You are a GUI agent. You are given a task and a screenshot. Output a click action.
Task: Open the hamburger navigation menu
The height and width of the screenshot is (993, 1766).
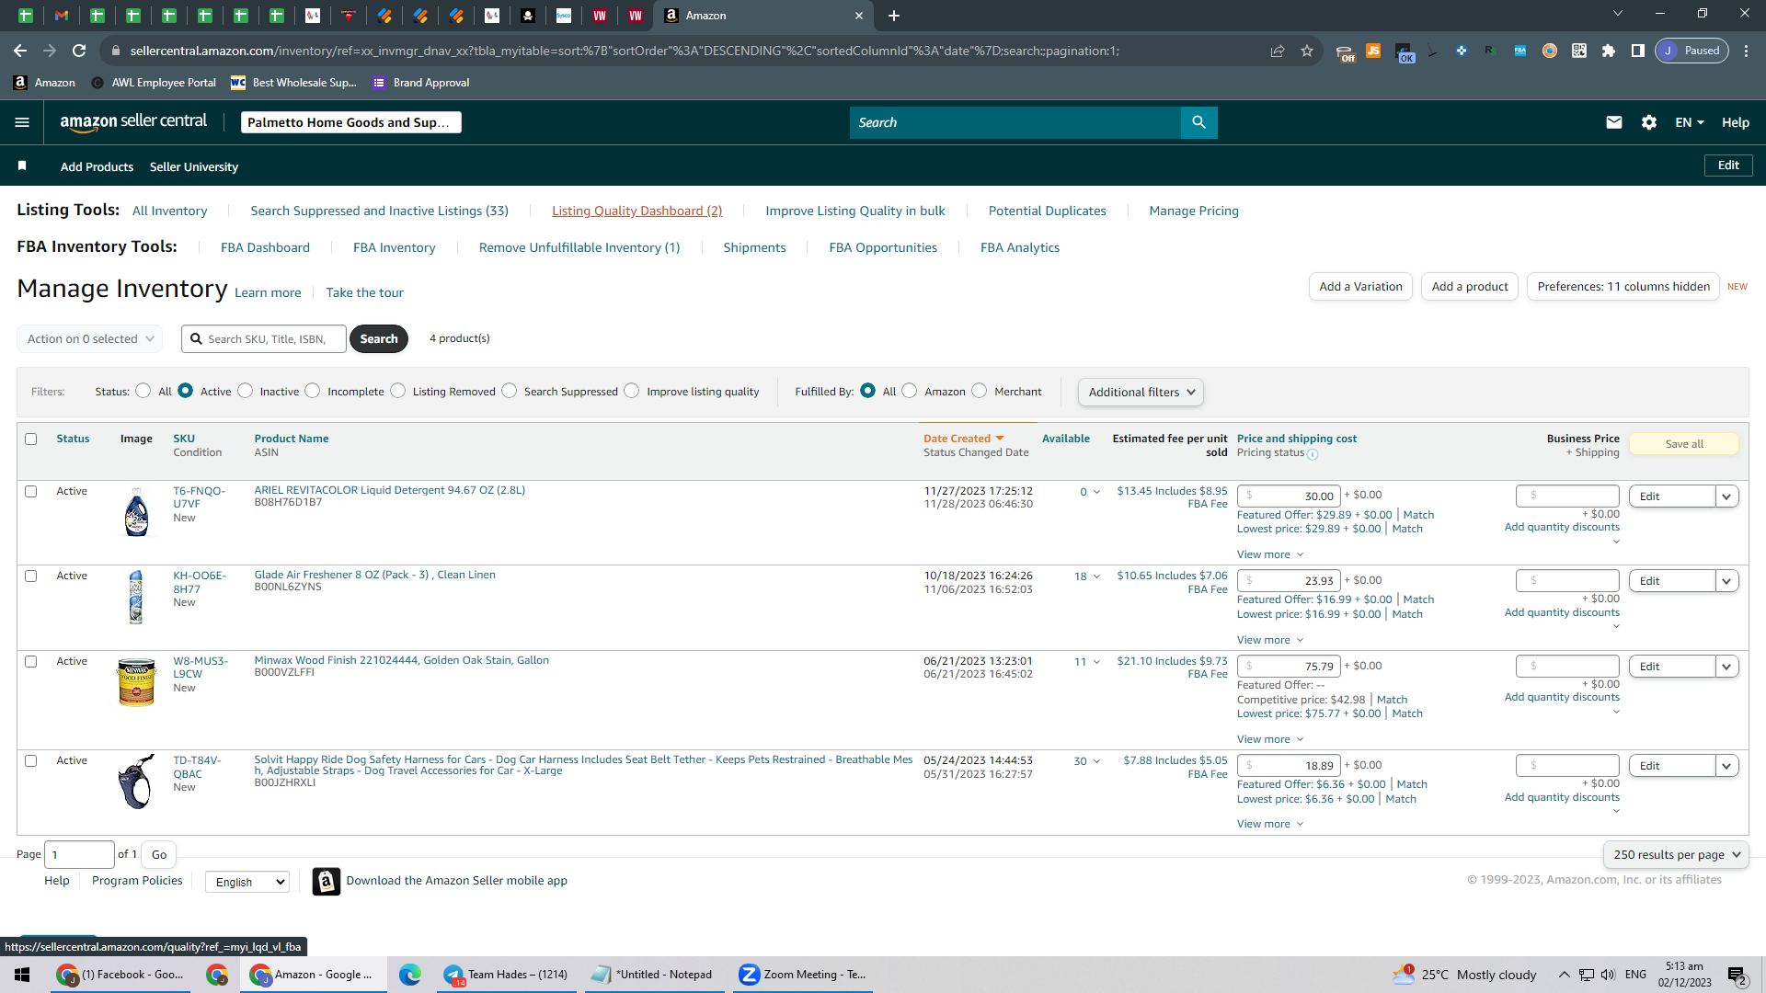[22, 122]
